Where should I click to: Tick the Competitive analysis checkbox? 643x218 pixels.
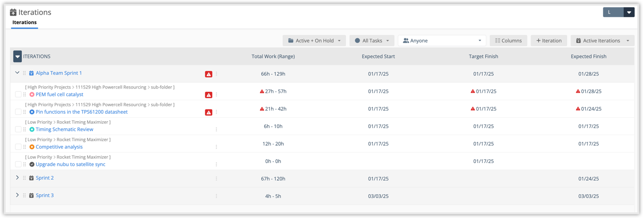18,147
